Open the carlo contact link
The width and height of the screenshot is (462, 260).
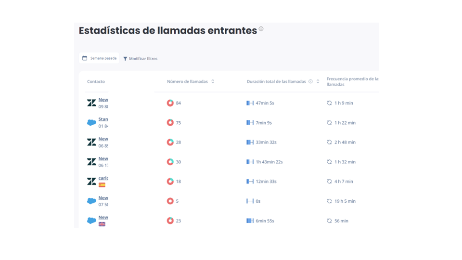coord(103,178)
